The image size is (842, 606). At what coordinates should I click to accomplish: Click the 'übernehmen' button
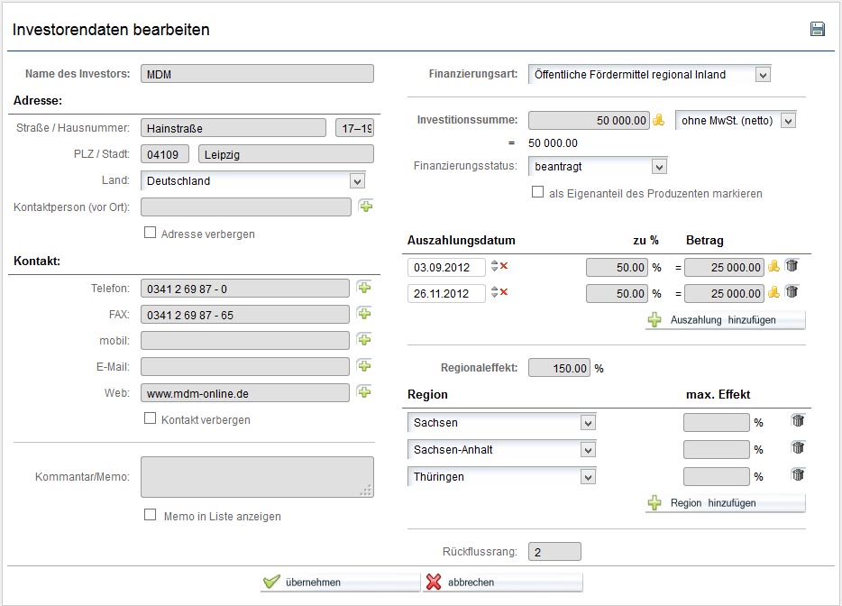[x=340, y=583]
